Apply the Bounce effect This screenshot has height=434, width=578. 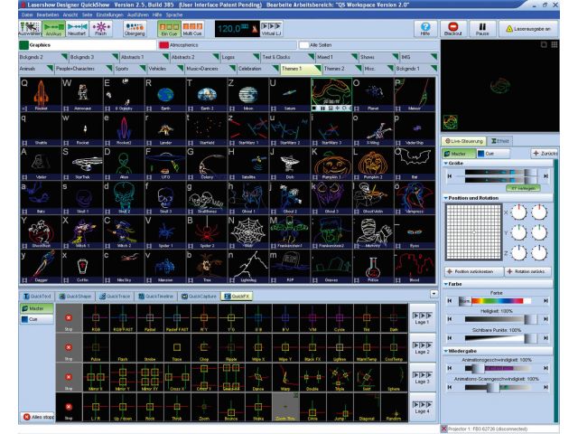(x=231, y=408)
